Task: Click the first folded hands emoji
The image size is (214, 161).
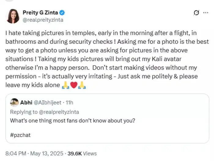Action: (x=65, y=85)
